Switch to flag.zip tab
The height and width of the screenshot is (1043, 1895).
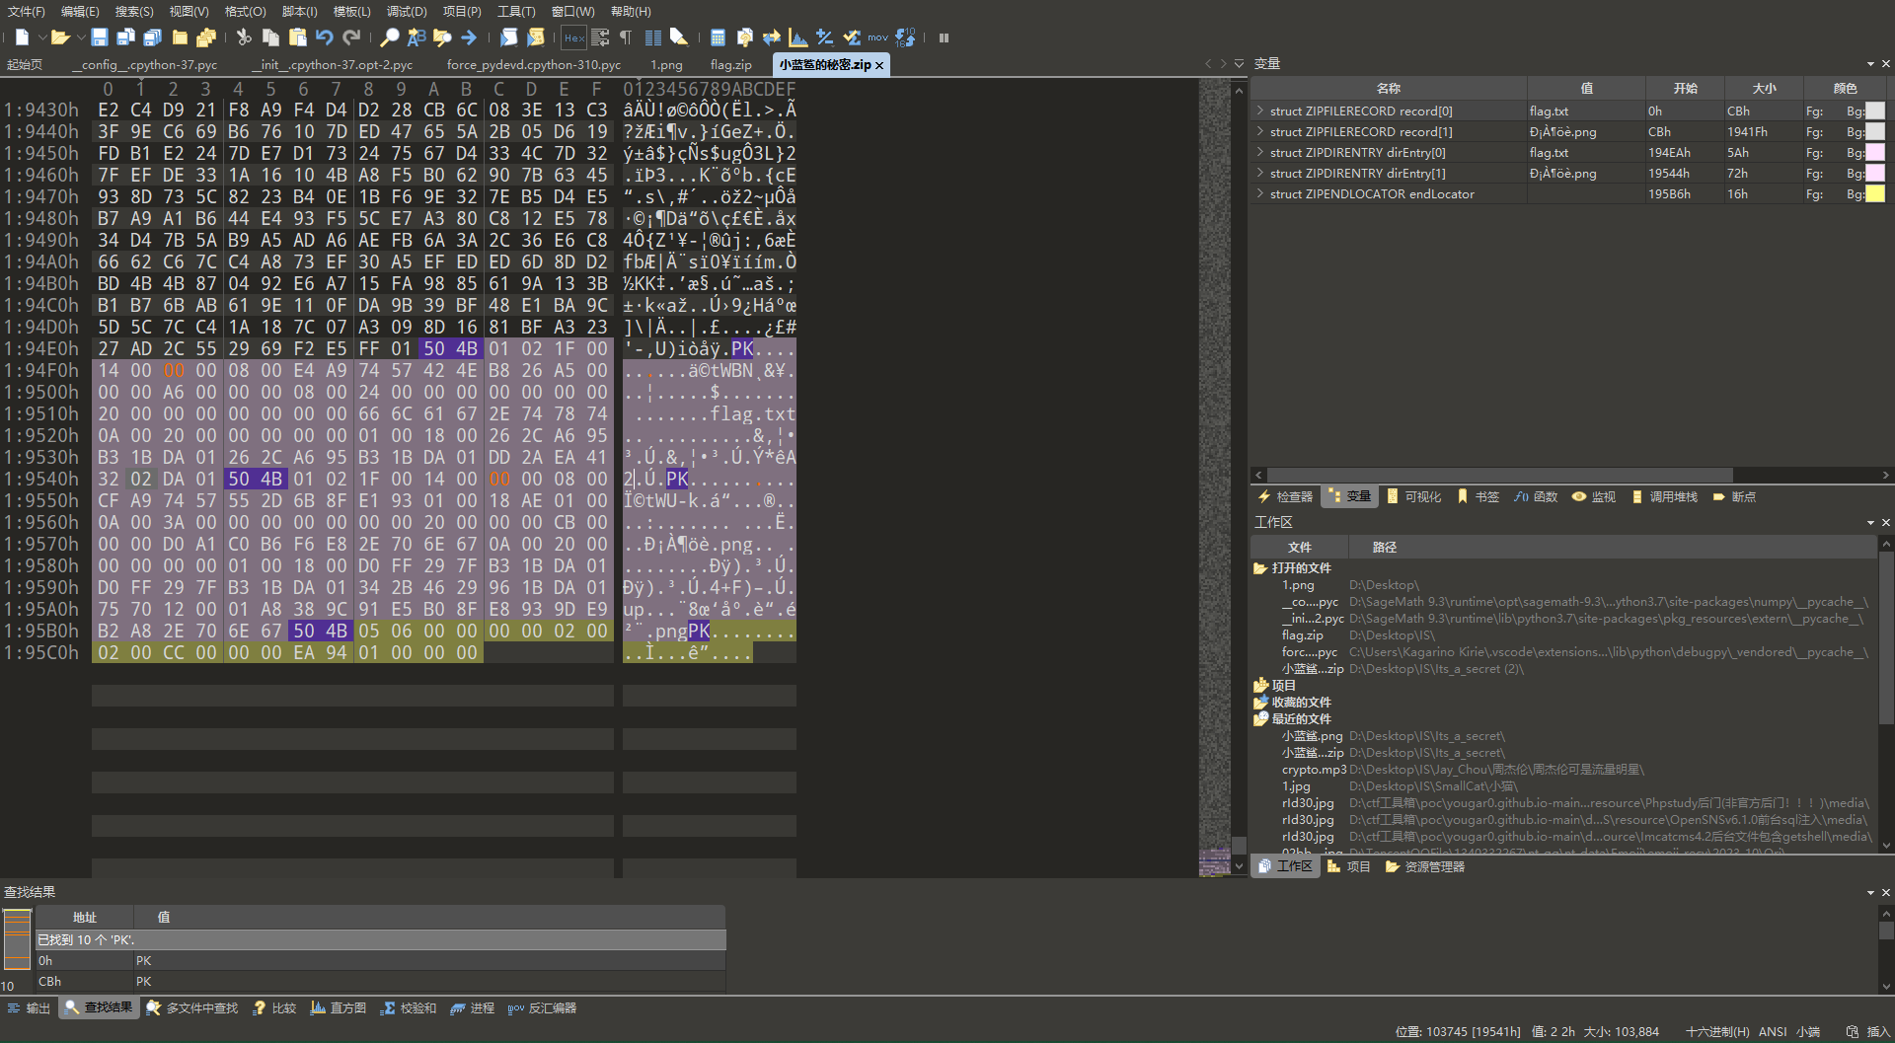click(730, 64)
